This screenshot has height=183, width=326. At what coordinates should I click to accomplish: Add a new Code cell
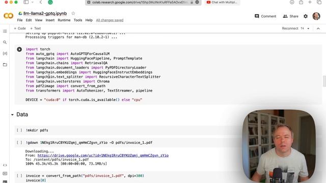coord(20,28)
